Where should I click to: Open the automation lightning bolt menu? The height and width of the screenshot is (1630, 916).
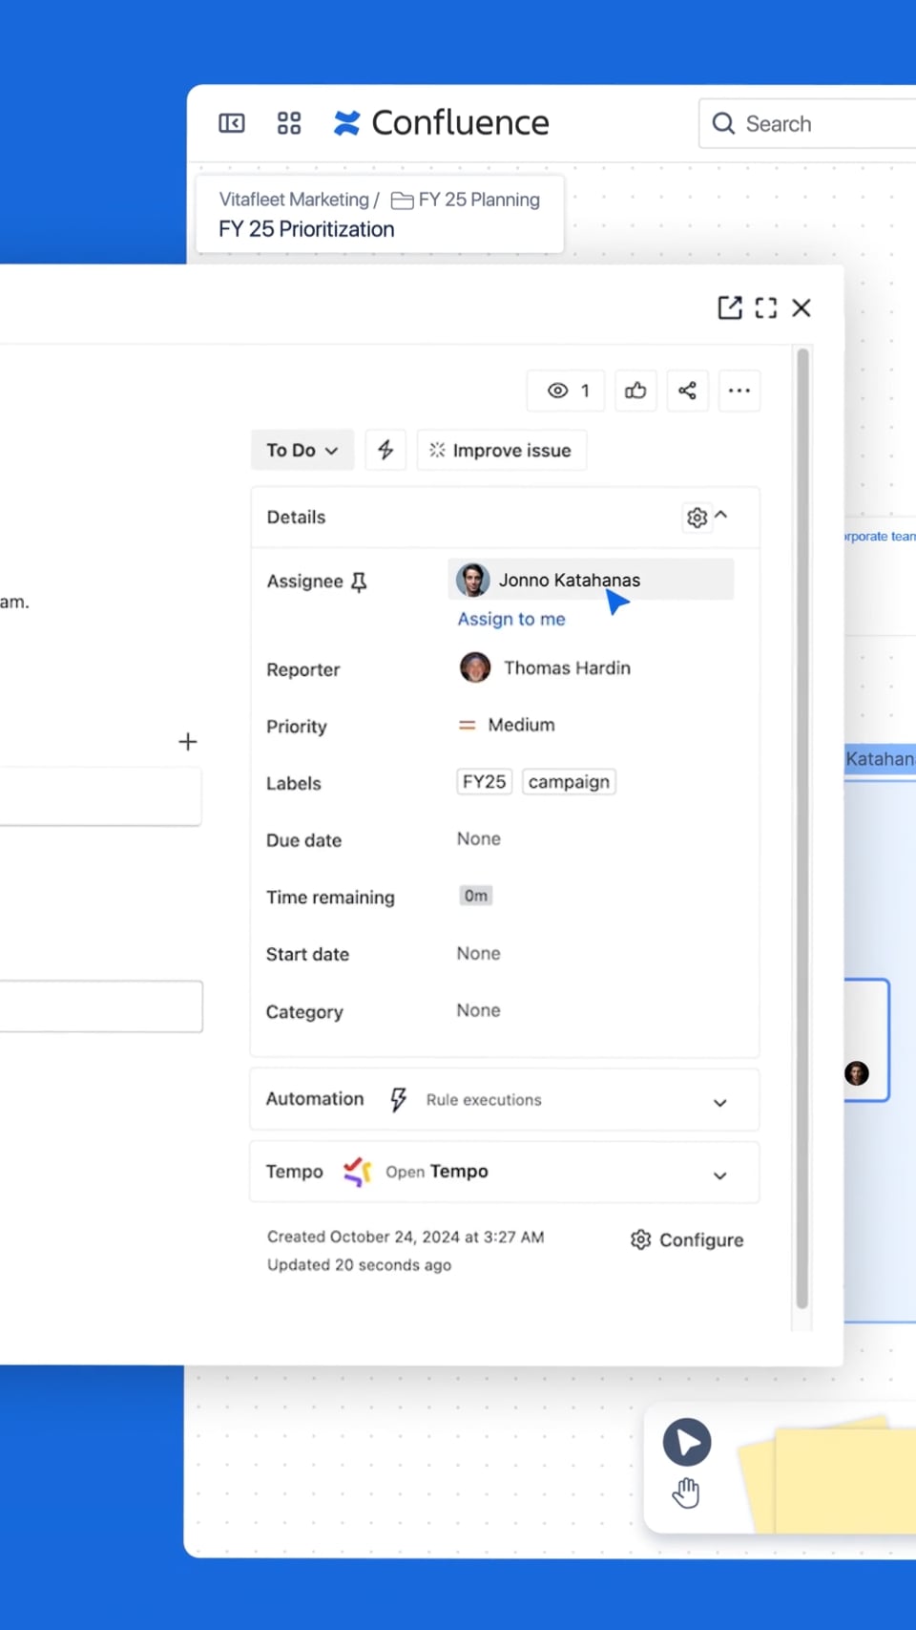point(385,450)
